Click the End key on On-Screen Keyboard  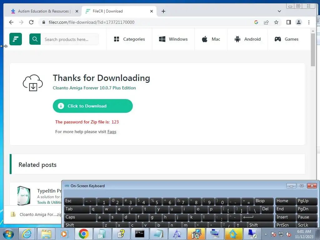click(x=286, y=210)
